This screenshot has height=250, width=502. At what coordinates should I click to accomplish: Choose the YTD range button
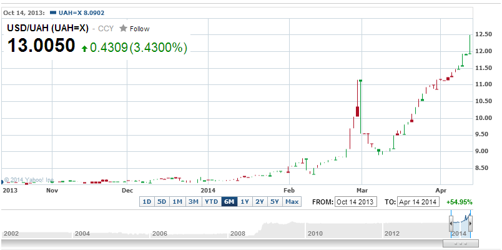pyautogui.click(x=211, y=202)
